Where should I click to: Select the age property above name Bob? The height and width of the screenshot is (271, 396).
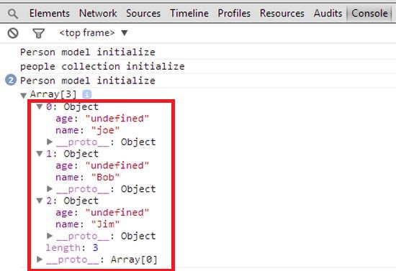[102, 165]
